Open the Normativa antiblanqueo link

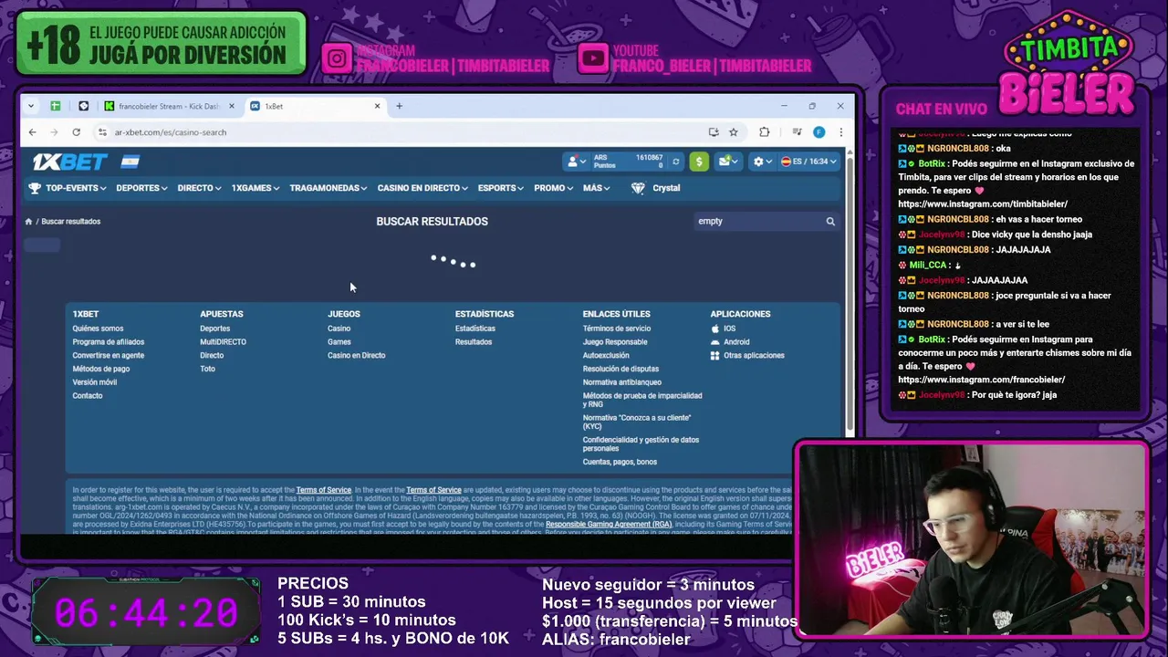pyautogui.click(x=622, y=382)
